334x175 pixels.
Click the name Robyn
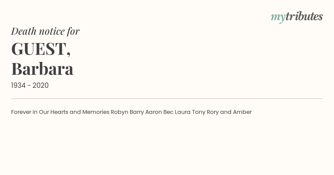[119, 112]
